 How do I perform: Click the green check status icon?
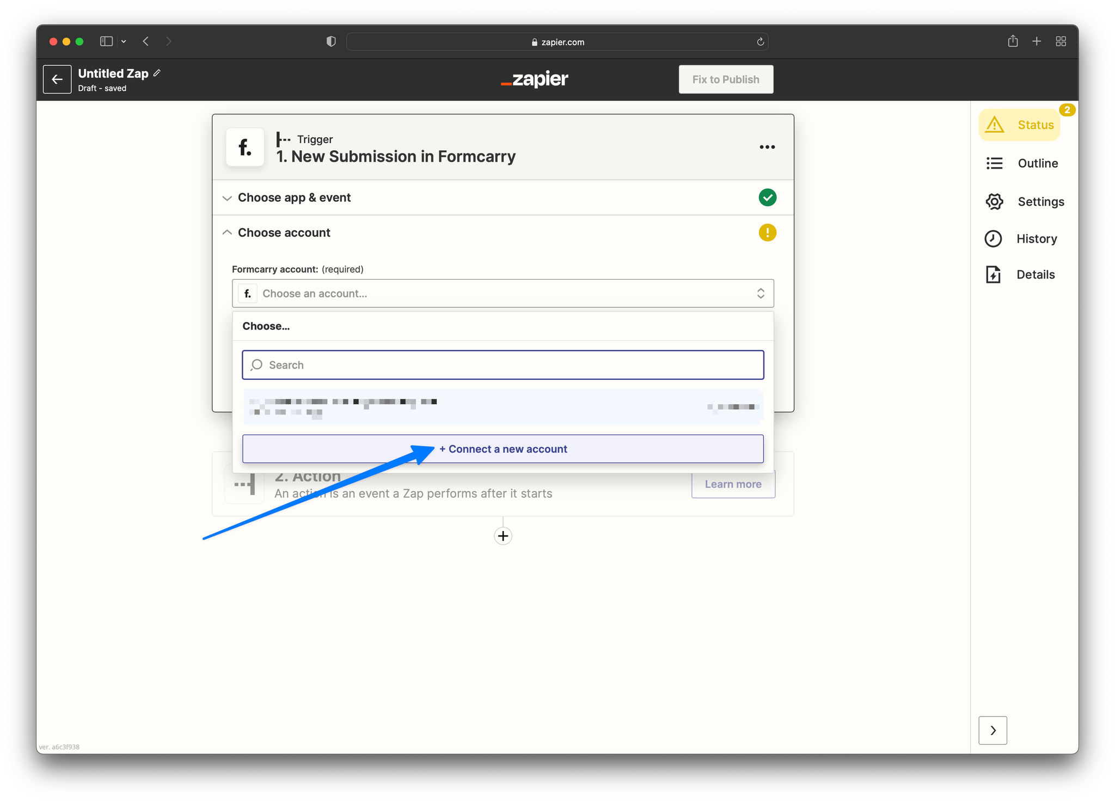(x=767, y=198)
